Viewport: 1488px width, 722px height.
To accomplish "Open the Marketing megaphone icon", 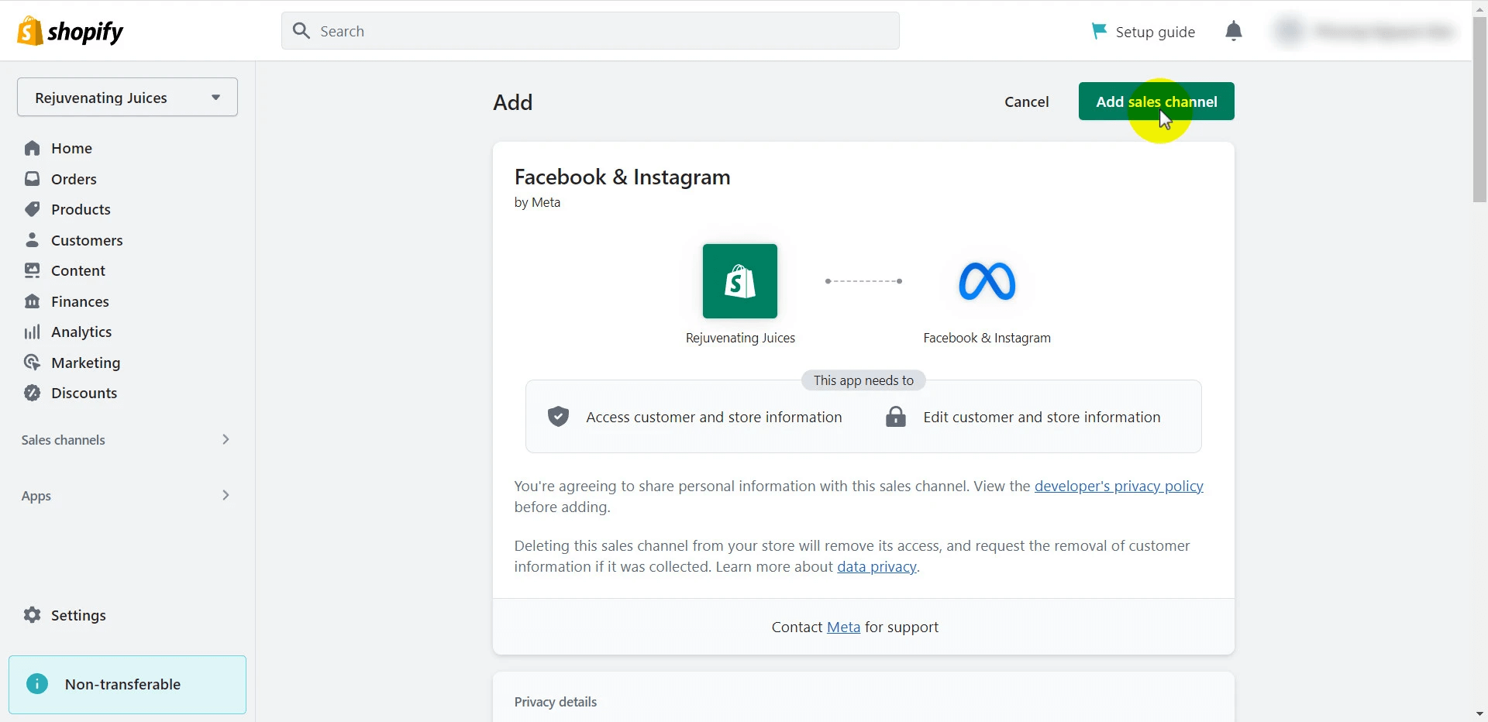I will click(32, 362).
